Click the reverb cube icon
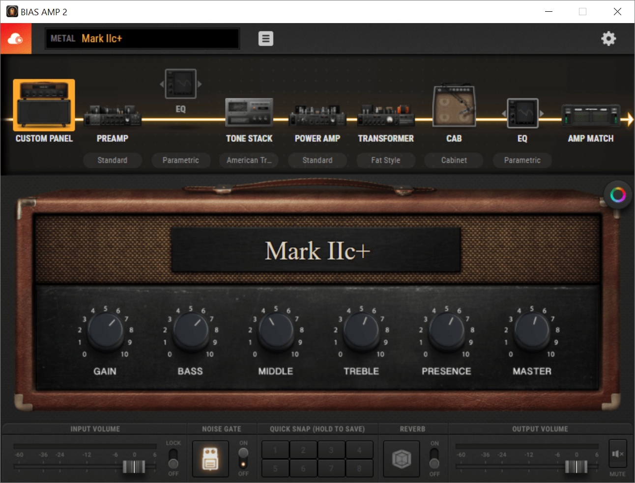Viewport: 635px width, 483px height. click(x=402, y=459)
